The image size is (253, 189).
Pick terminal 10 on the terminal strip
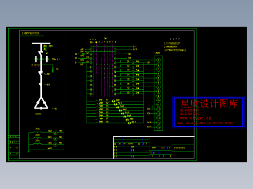click(x=158, y=100)
